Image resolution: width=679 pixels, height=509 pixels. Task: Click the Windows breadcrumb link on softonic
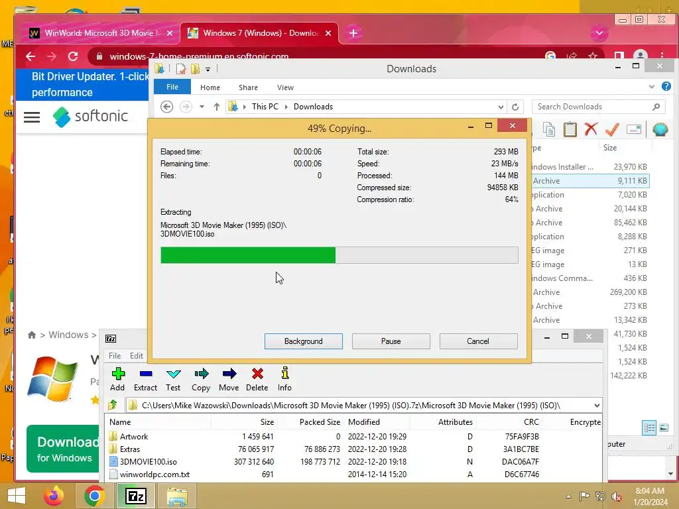[x=68, y=335]
